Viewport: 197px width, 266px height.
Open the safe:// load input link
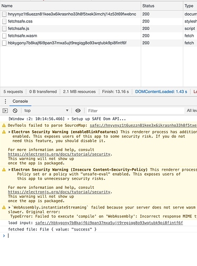pos(109,223)
